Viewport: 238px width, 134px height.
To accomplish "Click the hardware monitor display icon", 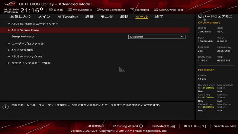I will click(200, 16).
